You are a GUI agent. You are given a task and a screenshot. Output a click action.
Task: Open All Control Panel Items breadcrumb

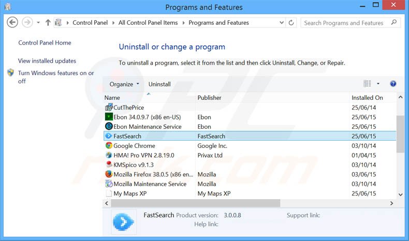point(148,23)
